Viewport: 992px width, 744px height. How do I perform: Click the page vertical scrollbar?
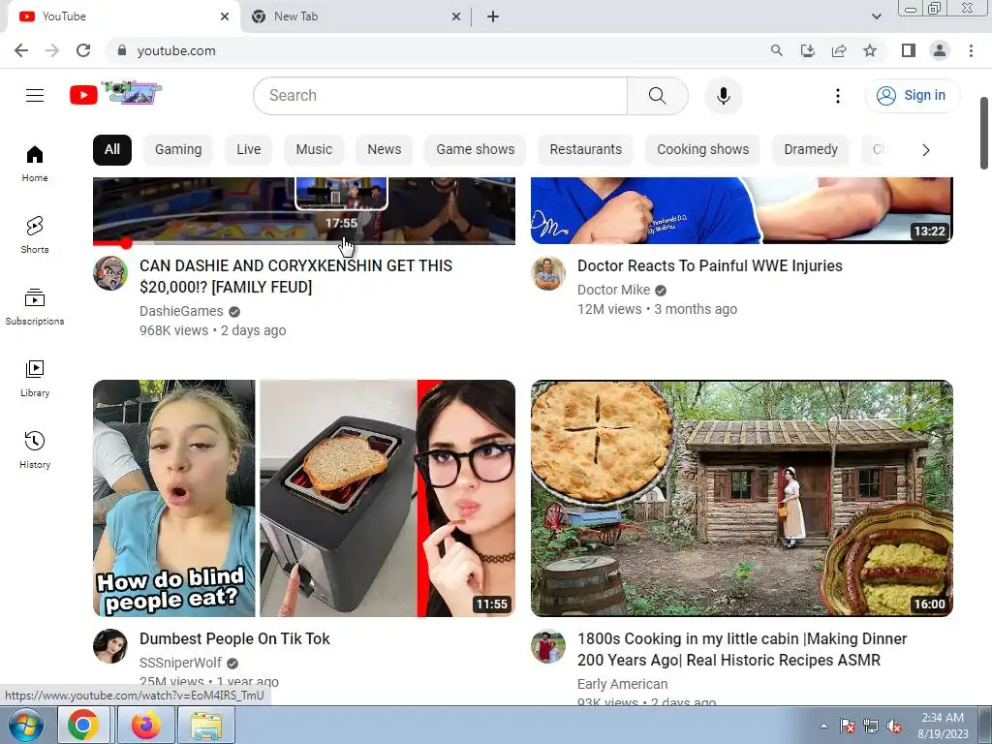pos(984,134)
